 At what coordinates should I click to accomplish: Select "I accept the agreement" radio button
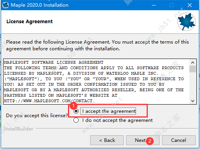pyautogui.click(x=76, y=111)
